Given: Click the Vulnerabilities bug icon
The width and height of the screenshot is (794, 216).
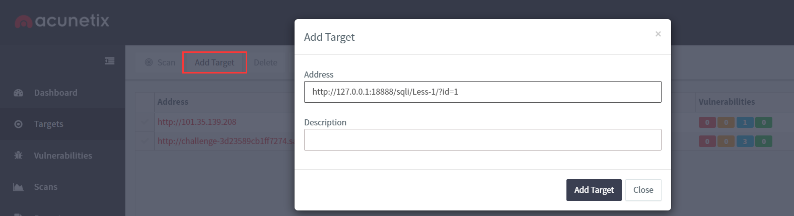Looking at the screenshot, I should pos(19,156).
